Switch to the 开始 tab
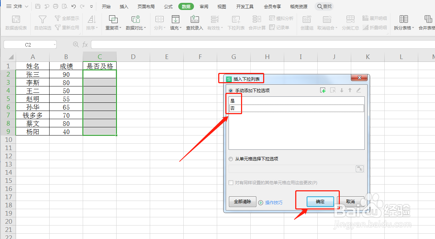The image size is (435, 239). pyautogui.click(x=106, y=6)
